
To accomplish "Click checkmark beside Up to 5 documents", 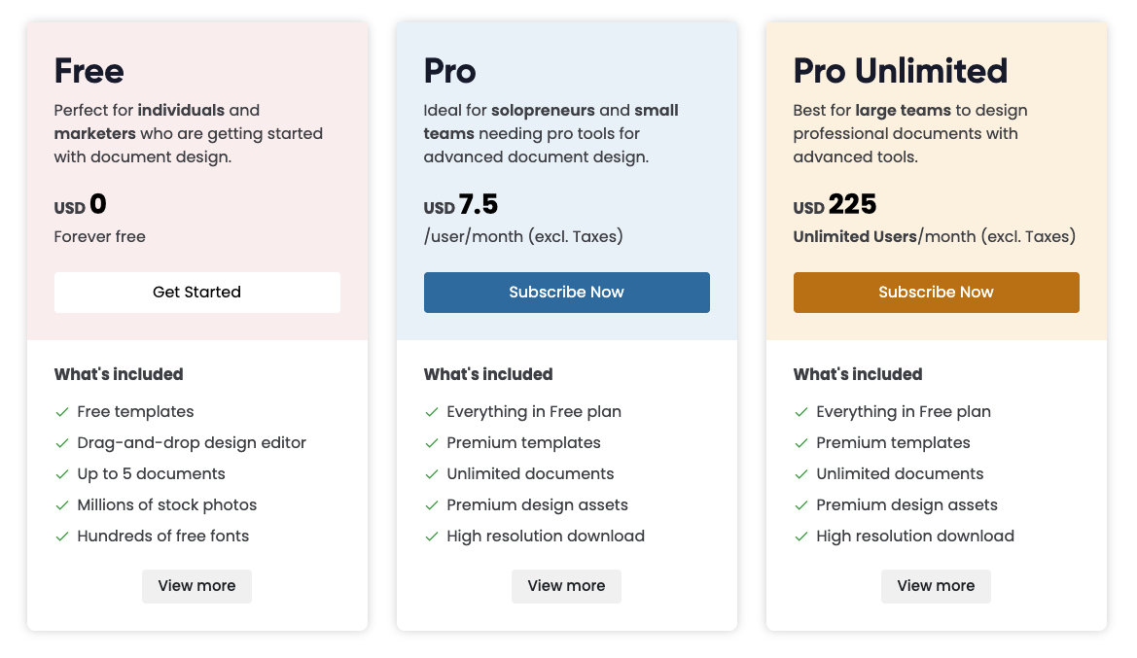I will pyautogui.click(x=62, y=474).
